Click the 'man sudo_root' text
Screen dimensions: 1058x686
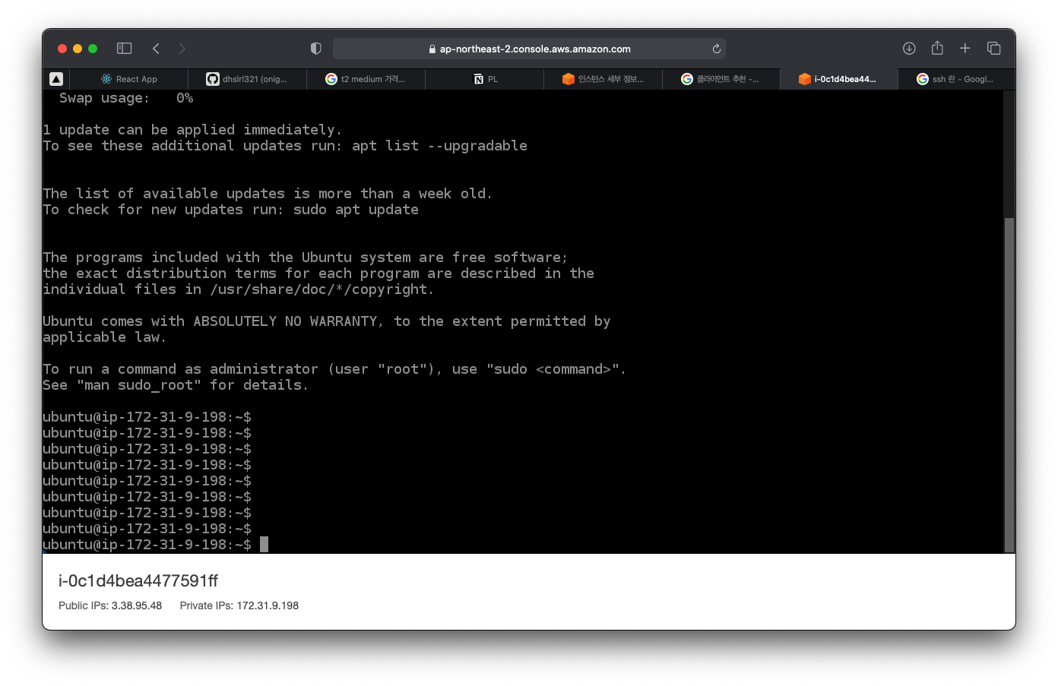point(139,385)
